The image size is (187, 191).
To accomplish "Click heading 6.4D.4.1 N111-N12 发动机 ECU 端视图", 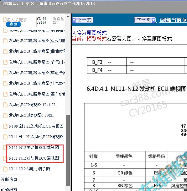I will (x=137, y=89).
